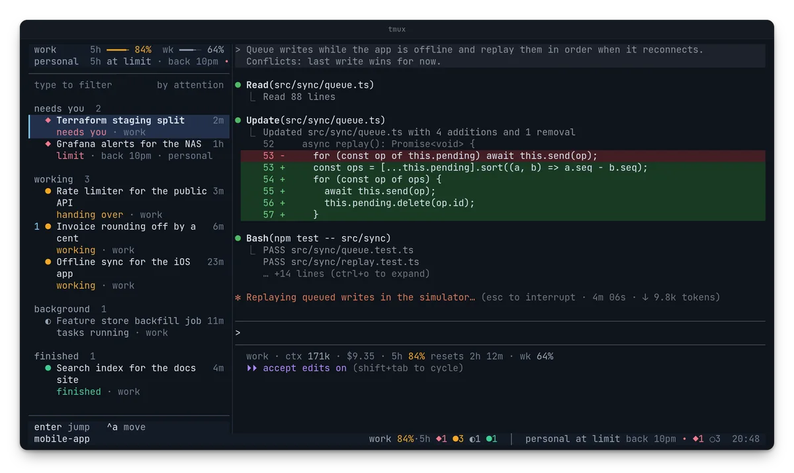The image size is (794, 473).
Task: Collapse the background 1 group header
Action: [70, 309]
